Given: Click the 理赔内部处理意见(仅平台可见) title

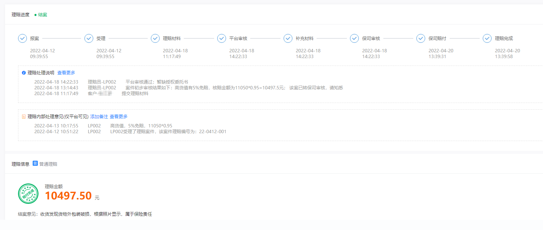Looking at the screenshot, I should (x=58, y=117).
